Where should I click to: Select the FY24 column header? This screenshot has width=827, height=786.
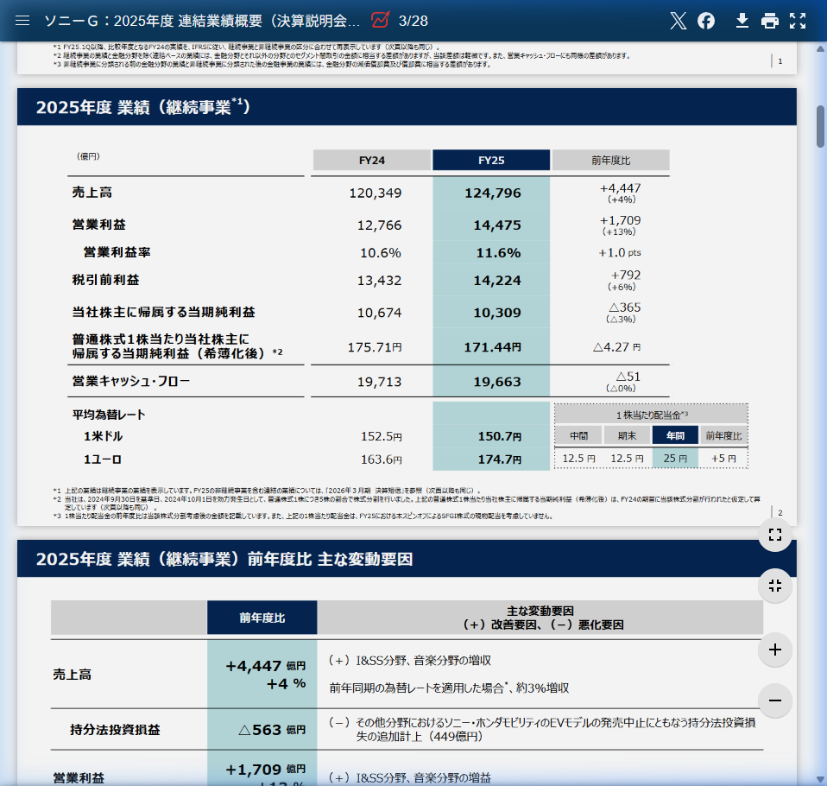click(372, 160)
